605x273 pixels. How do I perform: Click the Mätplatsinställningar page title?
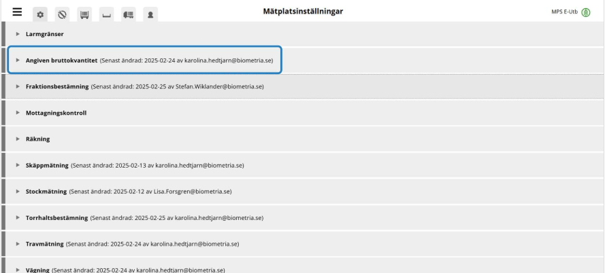303,12
